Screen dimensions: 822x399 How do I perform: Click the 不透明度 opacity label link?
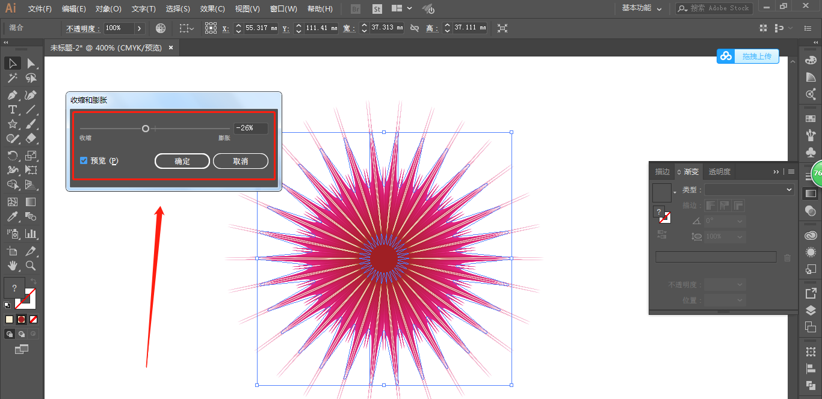pyautogui.click(x=84, y=28)
